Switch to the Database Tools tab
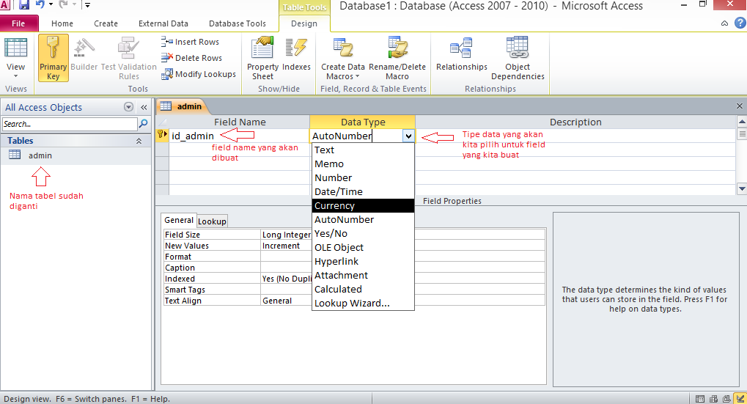 coord(238,23)
